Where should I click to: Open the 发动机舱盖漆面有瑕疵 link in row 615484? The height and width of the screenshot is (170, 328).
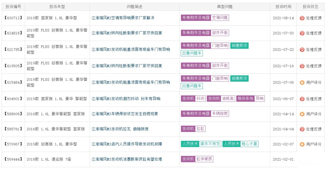click(x=131, y=82)
